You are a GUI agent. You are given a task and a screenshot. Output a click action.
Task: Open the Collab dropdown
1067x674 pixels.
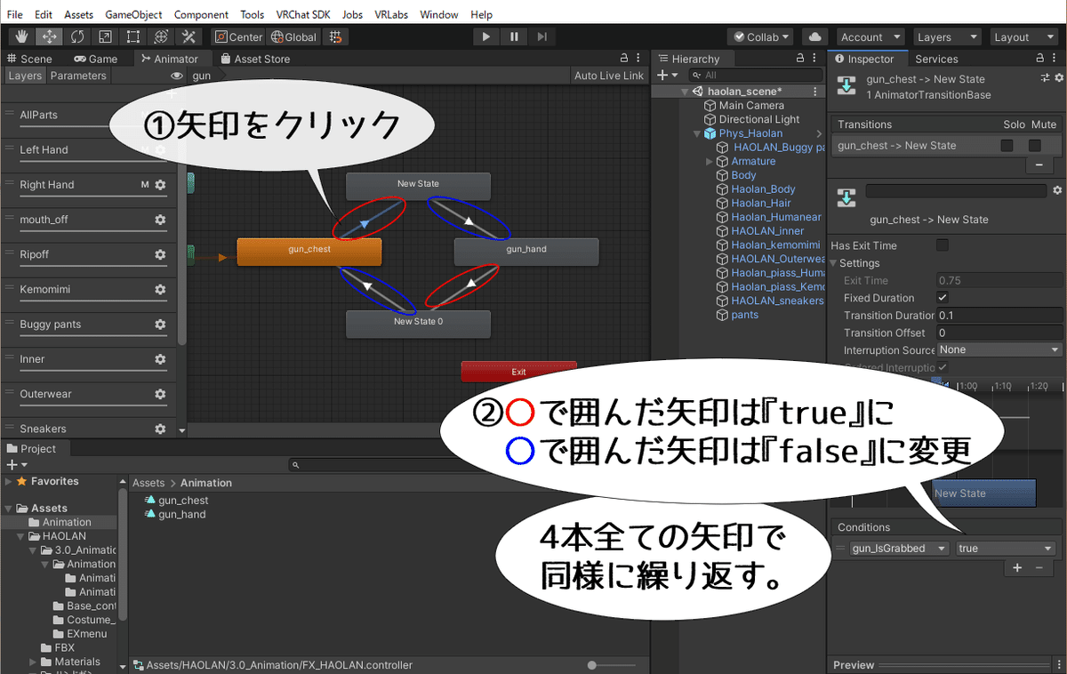coord(760,36)
